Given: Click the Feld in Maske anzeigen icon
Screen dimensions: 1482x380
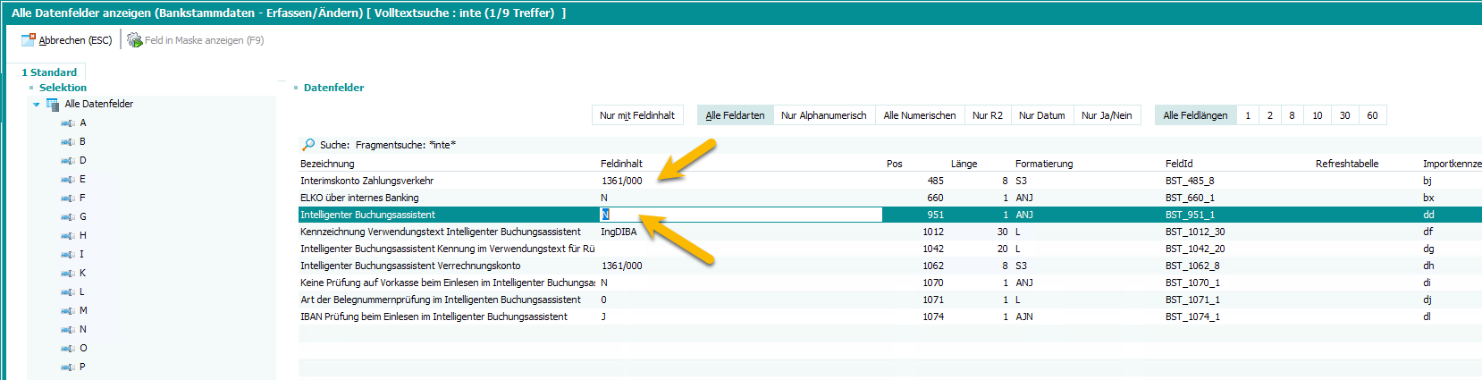Looking at the screenshot, I should pyautogui.click(x=135, y=40).
